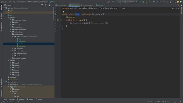183x103 pixels.
Task: Select the .gitignore file in project tree
Action: pos(13,77)
